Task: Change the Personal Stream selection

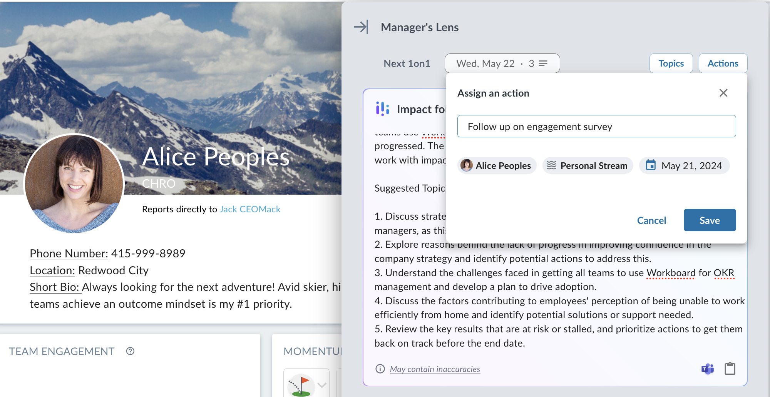Action: (x=588, y=165)
